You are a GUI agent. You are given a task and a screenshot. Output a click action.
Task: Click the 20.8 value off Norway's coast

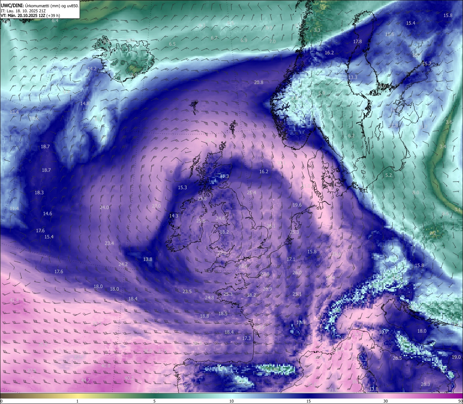pos(259,82)
